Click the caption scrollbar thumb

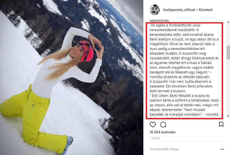click(228, 52)
